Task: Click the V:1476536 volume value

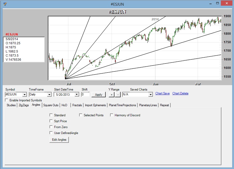Action: coord(13,60)
